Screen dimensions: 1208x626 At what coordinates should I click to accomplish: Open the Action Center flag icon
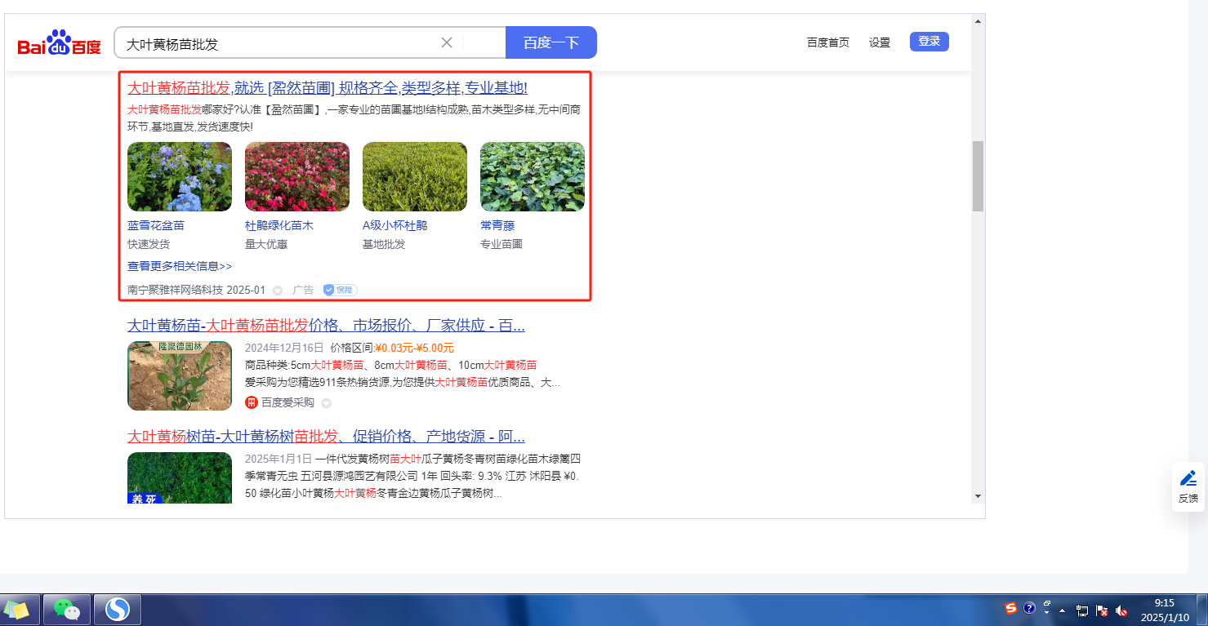(1102, 610)
